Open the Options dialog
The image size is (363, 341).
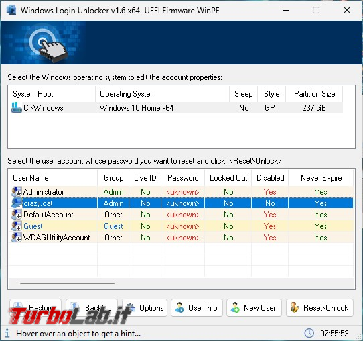(x=145, y=308)
